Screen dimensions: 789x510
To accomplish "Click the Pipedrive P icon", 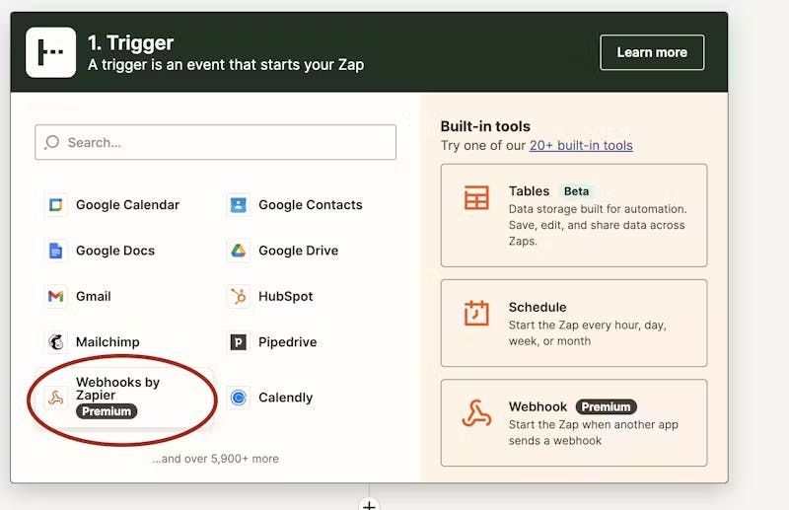I will tap(238, 342).
